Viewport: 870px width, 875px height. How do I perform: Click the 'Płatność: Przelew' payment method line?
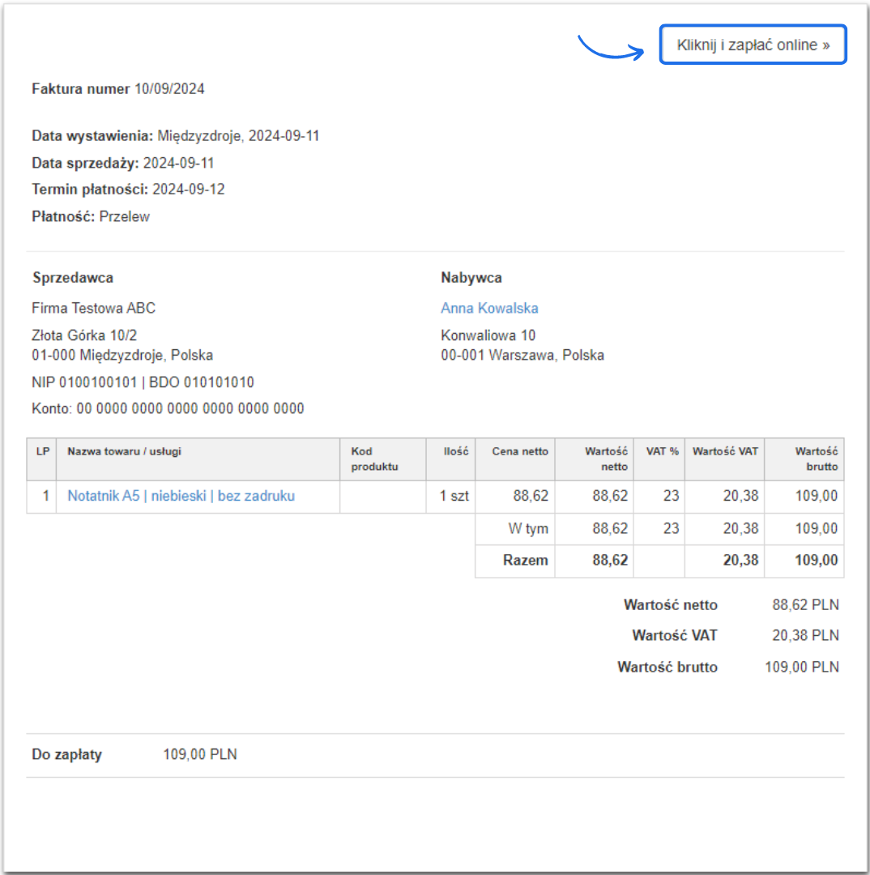point(91,216)
